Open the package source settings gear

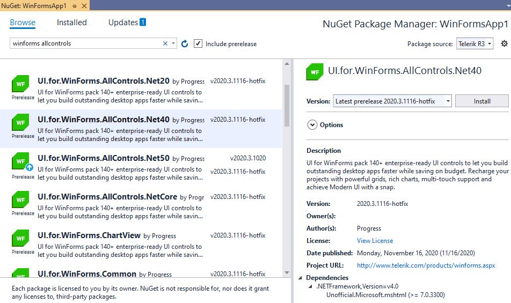pyautogui.click(x=504, y=43)
